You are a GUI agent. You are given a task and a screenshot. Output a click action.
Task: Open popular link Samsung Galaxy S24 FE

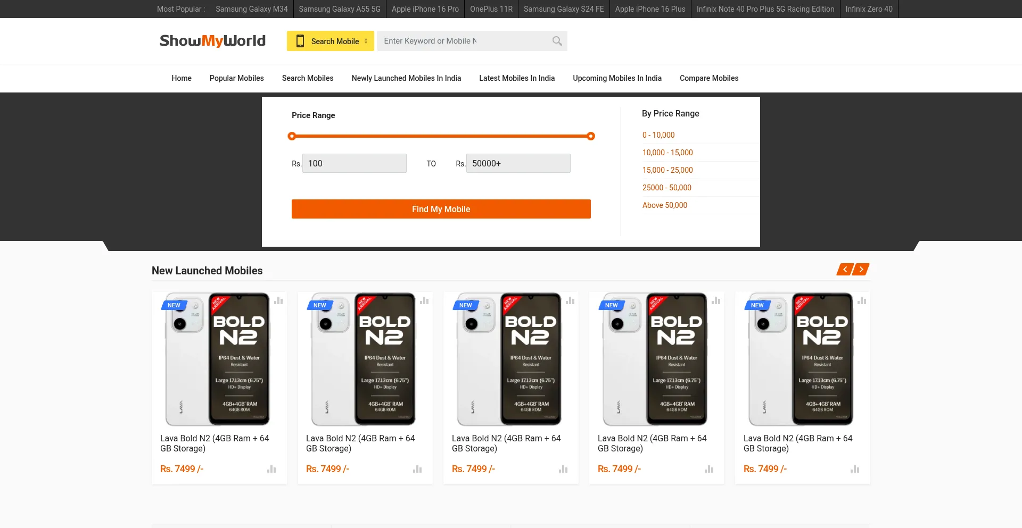coord(564,9)
